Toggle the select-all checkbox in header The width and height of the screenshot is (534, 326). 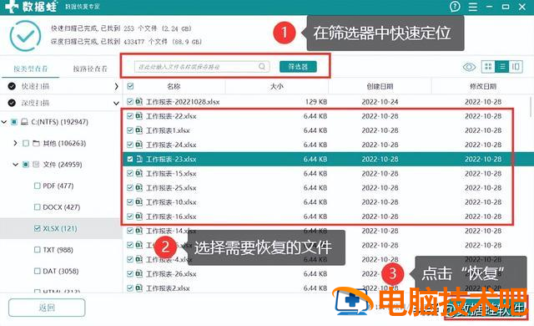tap(130, 86)
